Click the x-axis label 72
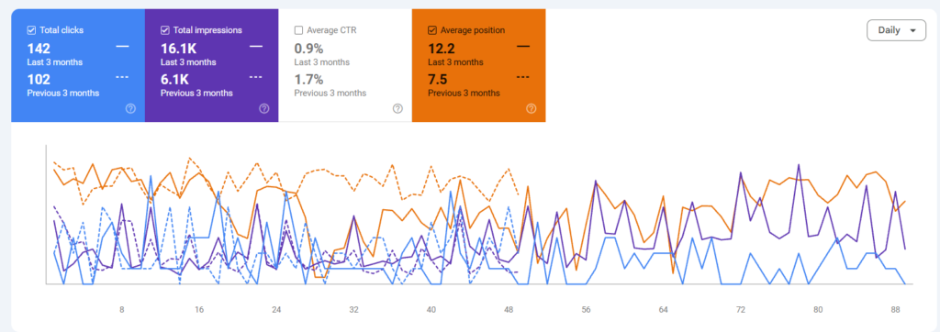 pos(741,310)
